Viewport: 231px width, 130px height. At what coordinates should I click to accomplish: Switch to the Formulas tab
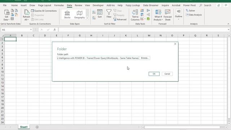[x=59, y=5]
